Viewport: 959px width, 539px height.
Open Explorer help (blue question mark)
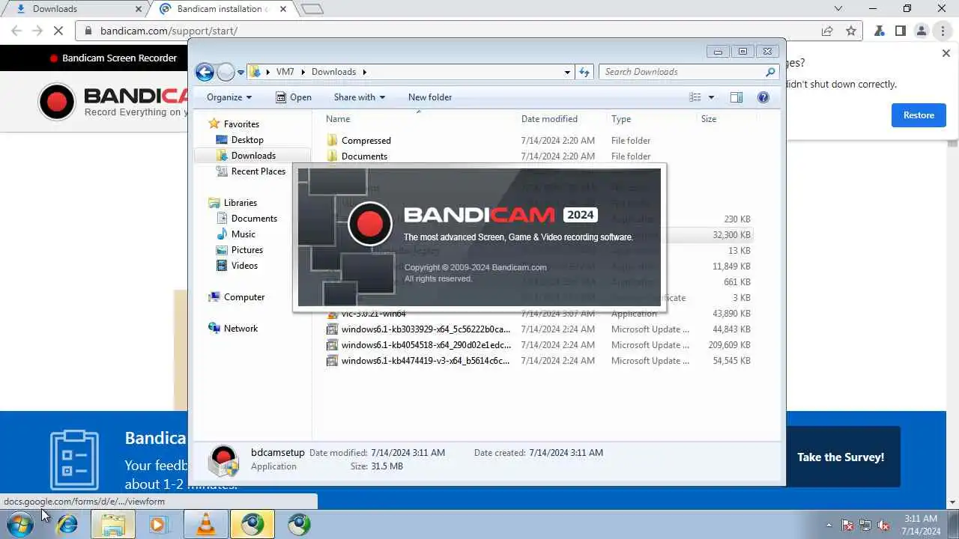763,97
